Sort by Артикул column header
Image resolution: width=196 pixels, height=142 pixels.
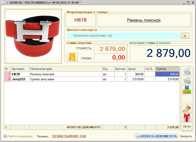coord(20,69)
